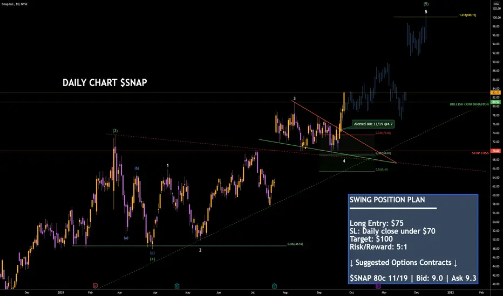Click the green (4) wave label
This screenshot has height=296, width=503.
[x=152, y=259]
